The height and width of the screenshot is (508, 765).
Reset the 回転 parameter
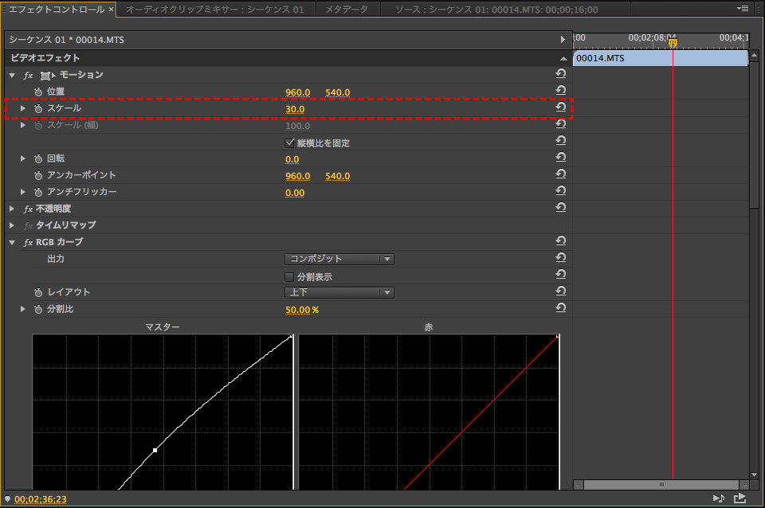pos(560,157)
